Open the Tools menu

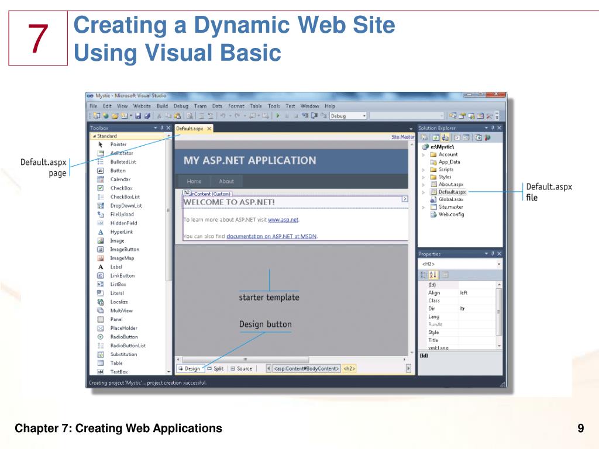(274, 106)
